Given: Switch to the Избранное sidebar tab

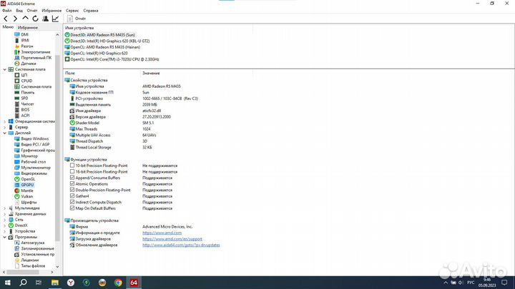Looking at the screenshot, I should tap(28, 28).
